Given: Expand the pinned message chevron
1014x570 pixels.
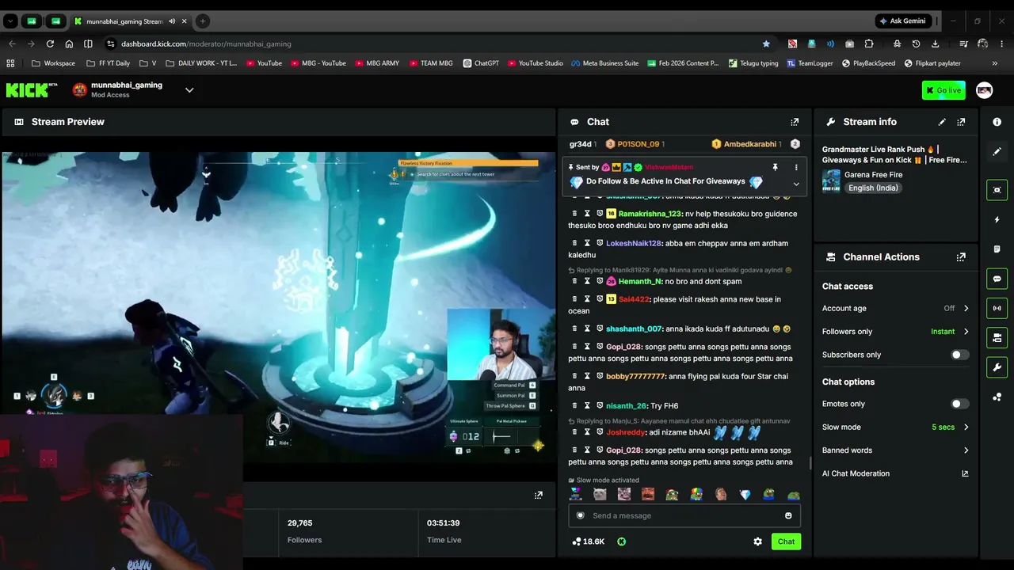Looking at the screenshot, I should tap(796, 184).
